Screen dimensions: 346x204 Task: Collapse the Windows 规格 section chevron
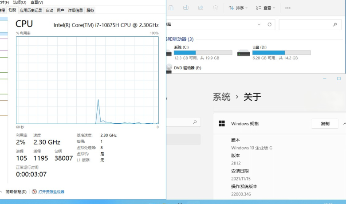coord(344,123)
